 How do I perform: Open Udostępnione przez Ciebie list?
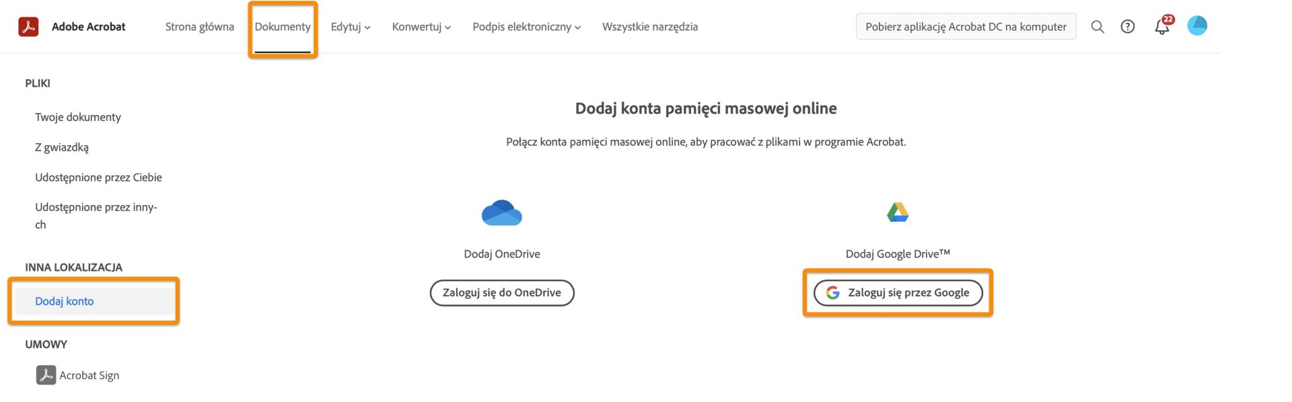[98, 177]
